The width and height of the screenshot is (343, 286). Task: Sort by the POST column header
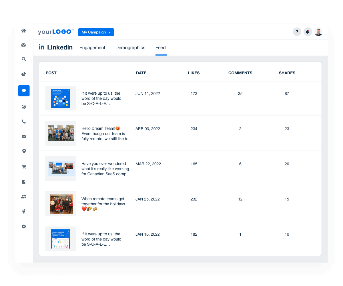click(51, 73)
